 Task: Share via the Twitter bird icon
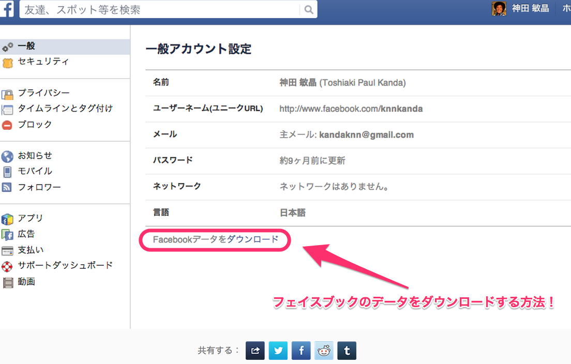click(278, 351)
